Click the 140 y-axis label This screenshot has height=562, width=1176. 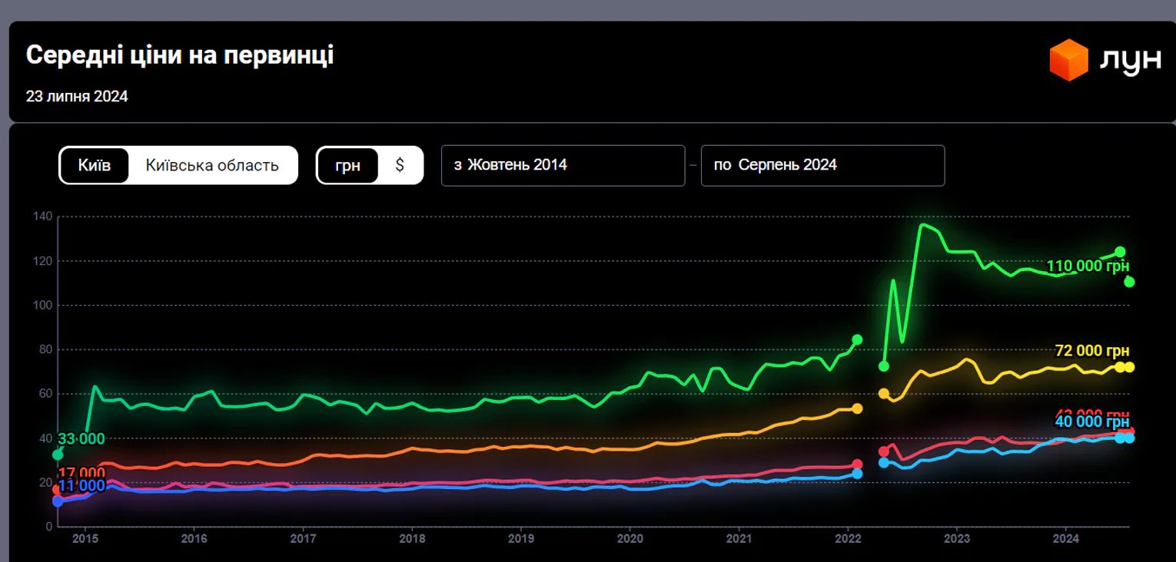pos(43,217)
